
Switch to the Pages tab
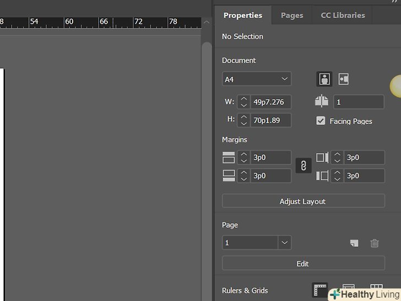click(x=292, y=15)
